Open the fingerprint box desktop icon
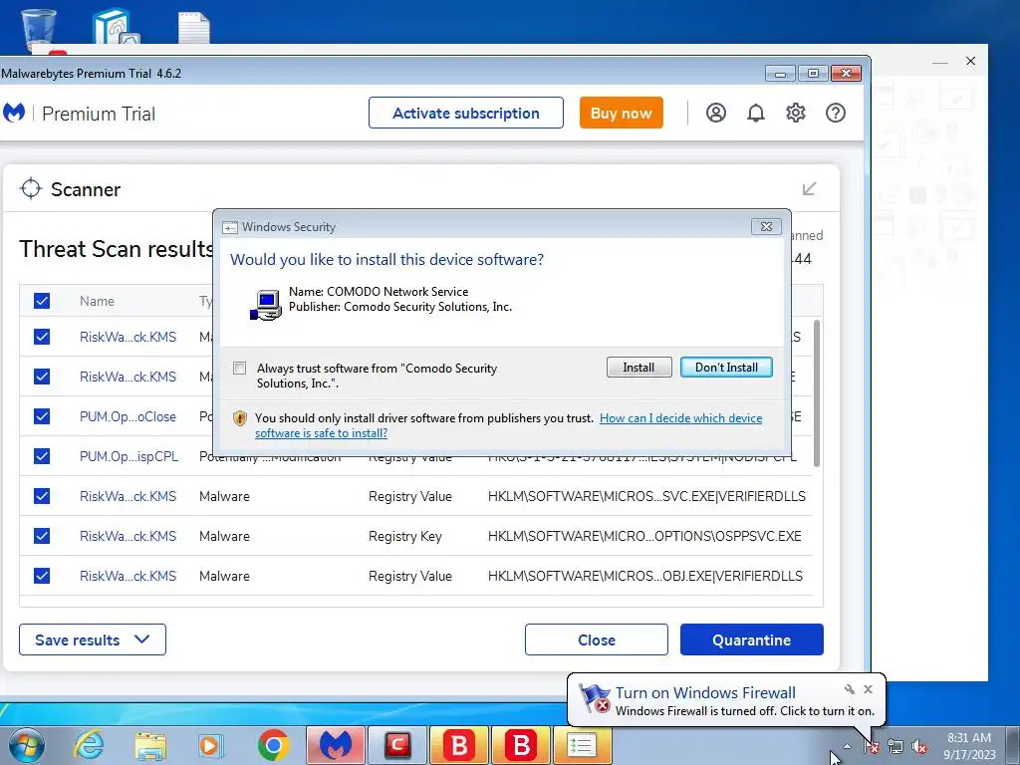Screen dimensions: 1020x765 (117, 27)
